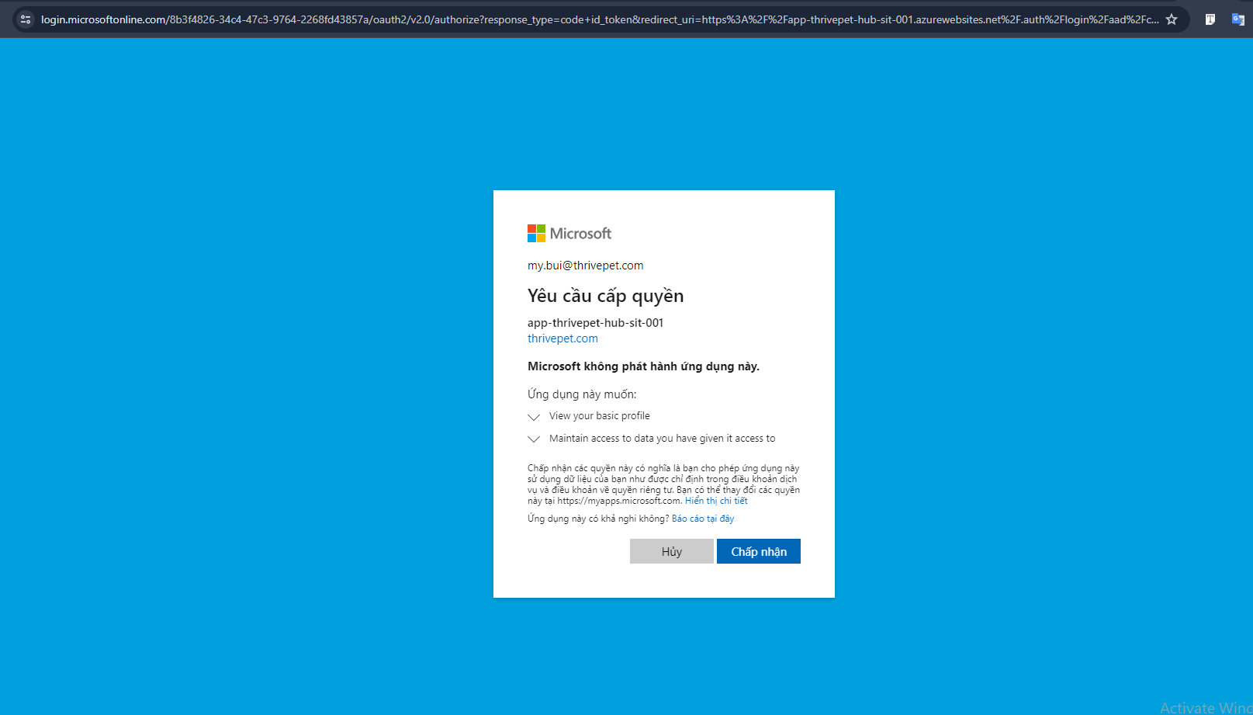Select the heading 'Yêu cầu cấp quyền'
The image size is (1253, 715).
click(606, 296)
